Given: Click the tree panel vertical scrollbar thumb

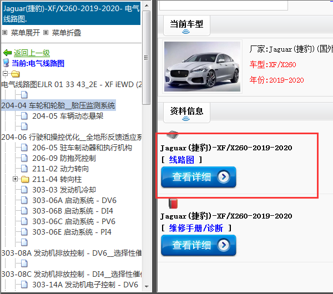Looking at the screenshot, I should click(147, 58).
